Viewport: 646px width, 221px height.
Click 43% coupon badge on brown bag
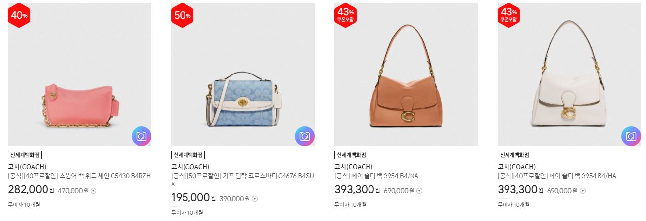(x=346, y=15)
